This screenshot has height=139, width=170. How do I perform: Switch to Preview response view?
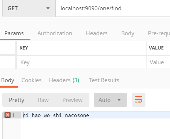[73, 100]
